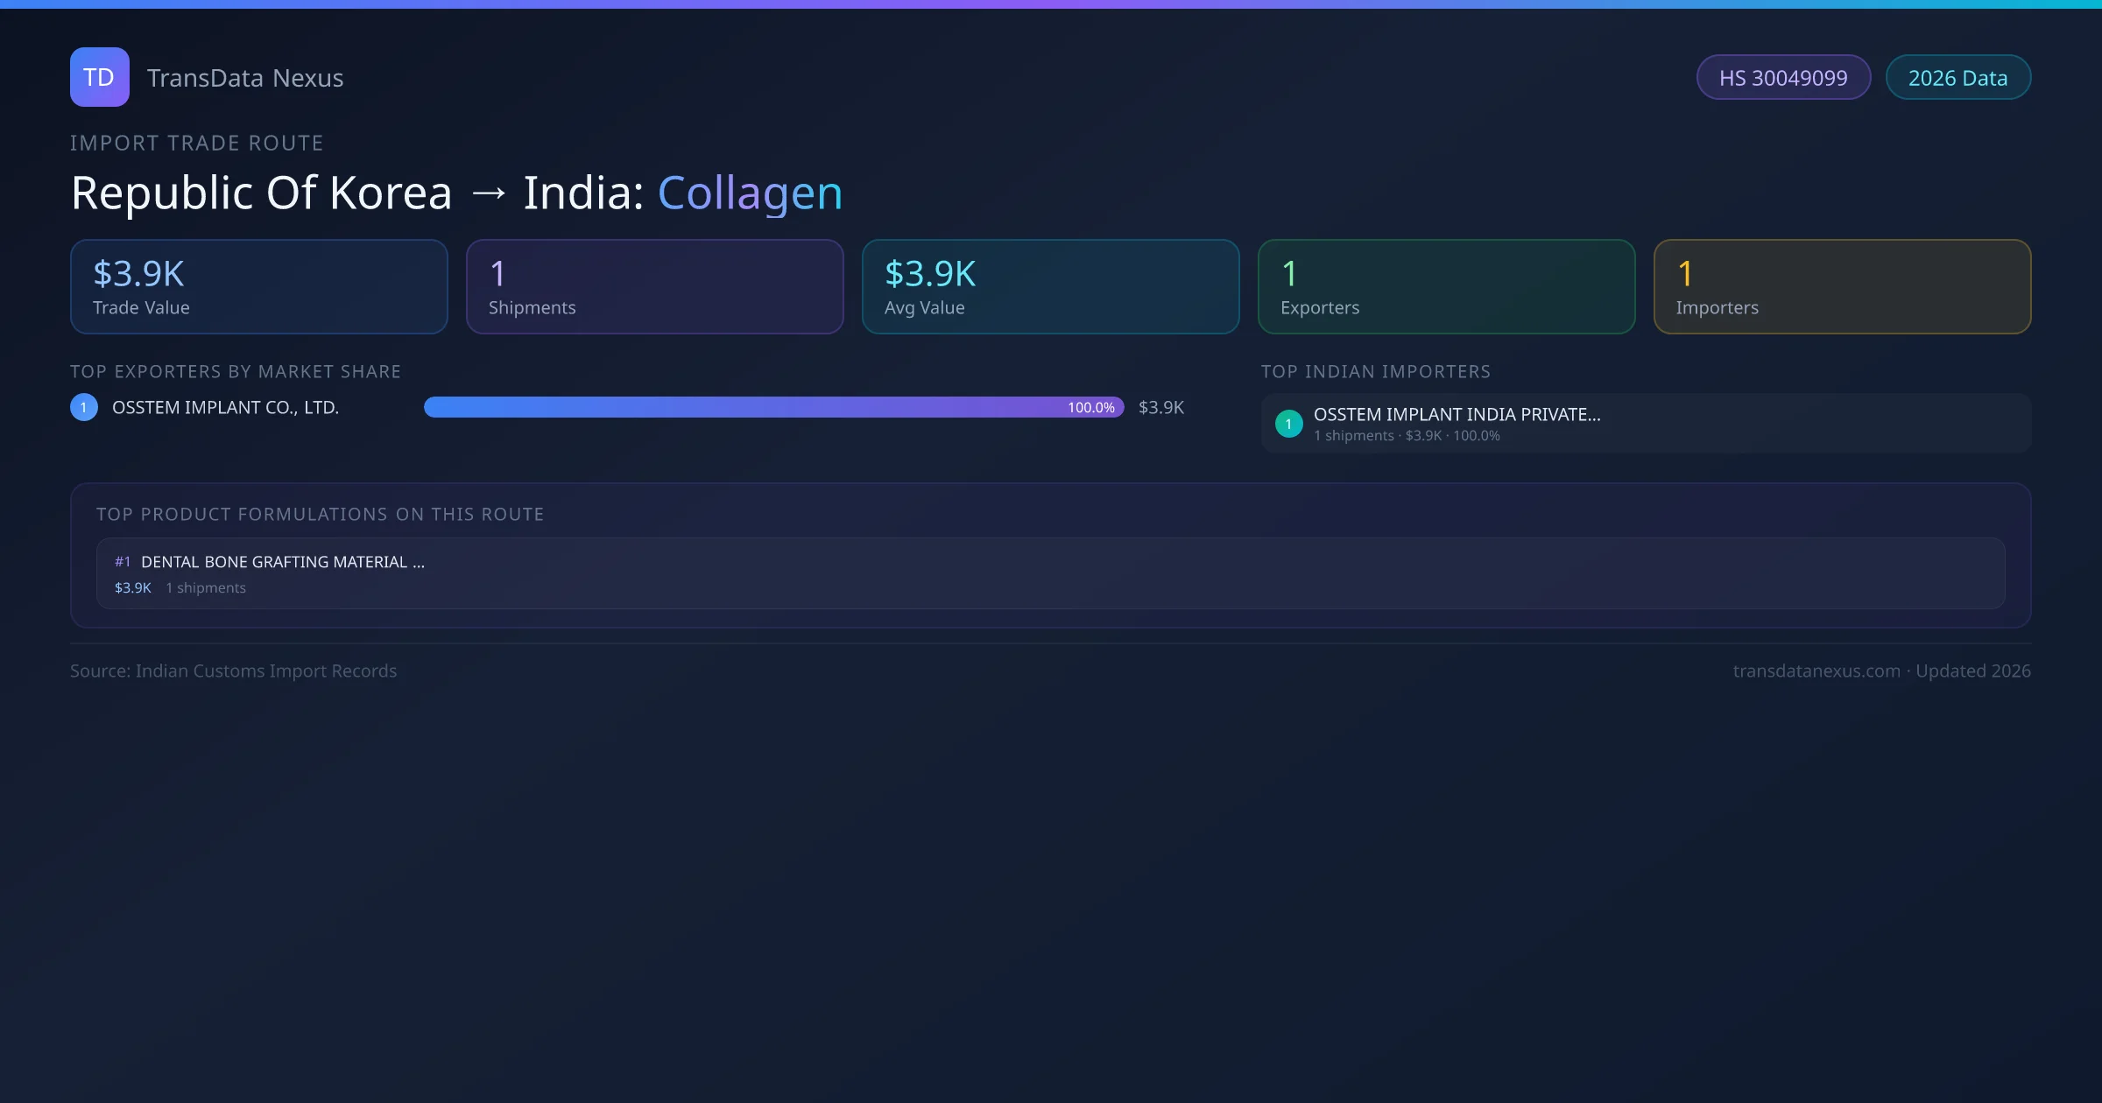Open the Trade Value stat card

258,286
